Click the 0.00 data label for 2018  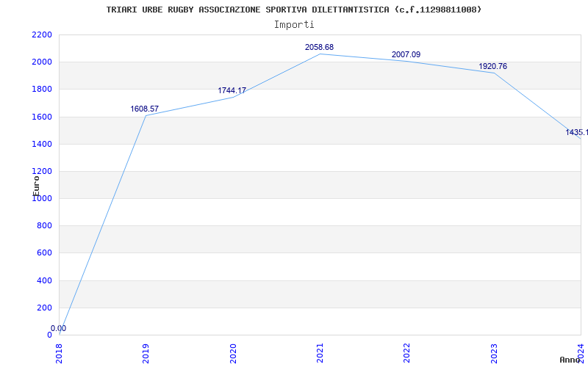click(59, 328)
